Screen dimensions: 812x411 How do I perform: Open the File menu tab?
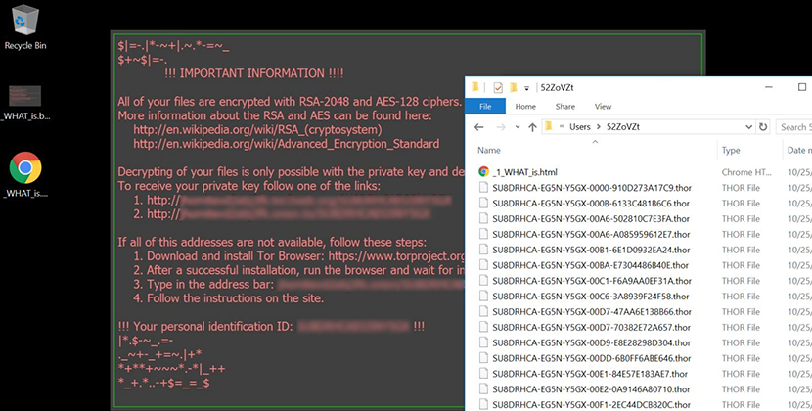(x=485, y=106)
